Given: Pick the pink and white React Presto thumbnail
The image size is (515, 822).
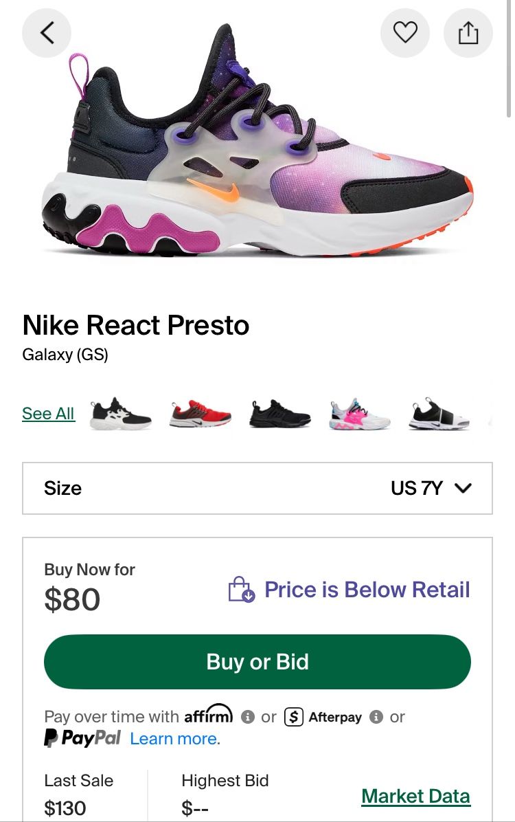Looking at the screenshot, I should (x=360, y=414).
